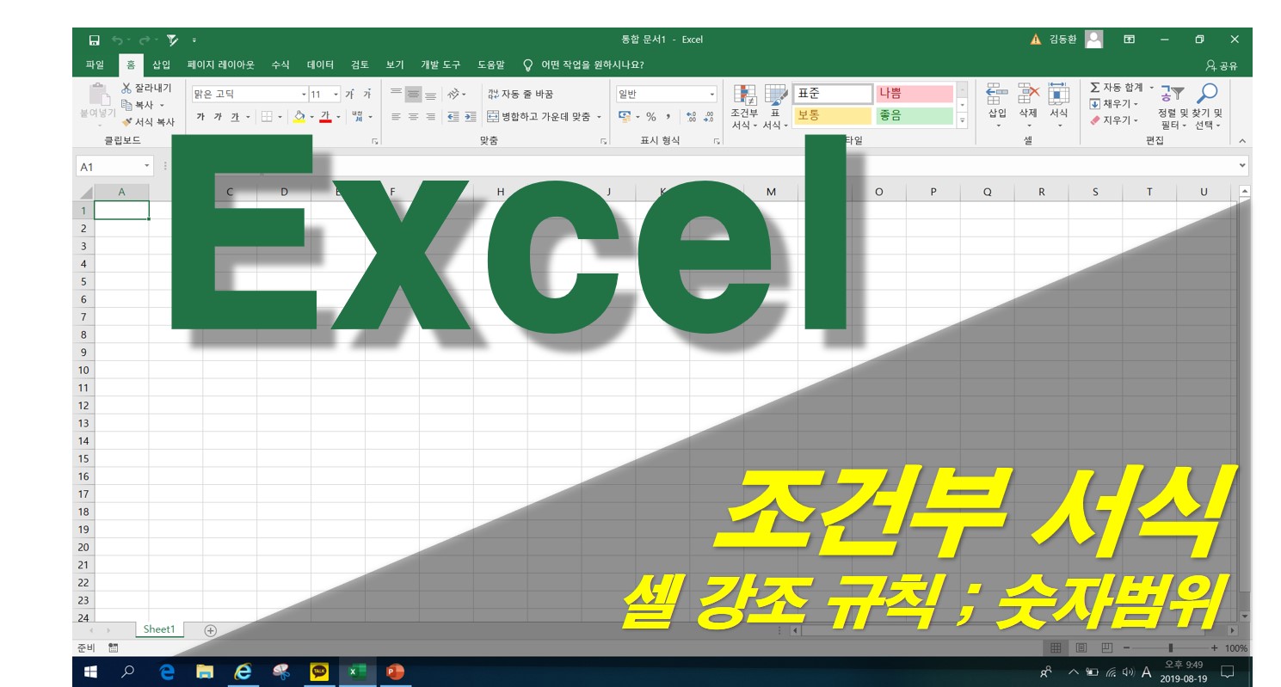Toggle bold (first 가) formatting
Screen dimensions: 1281x687
(x=200, y=117)
